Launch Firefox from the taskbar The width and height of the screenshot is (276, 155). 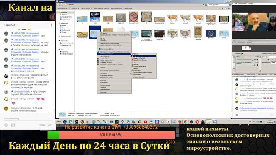pyautogui.click(x=180, y=121)
